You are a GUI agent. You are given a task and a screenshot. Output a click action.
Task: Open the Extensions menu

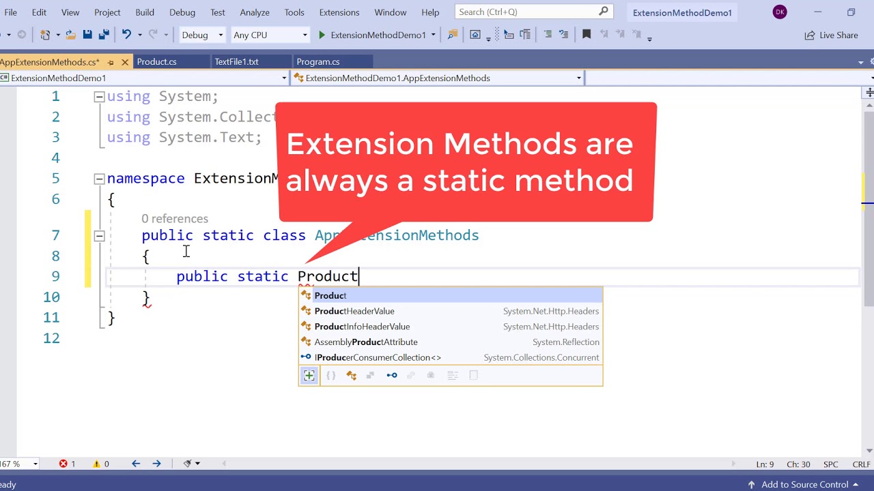click(x=339, y=12)
